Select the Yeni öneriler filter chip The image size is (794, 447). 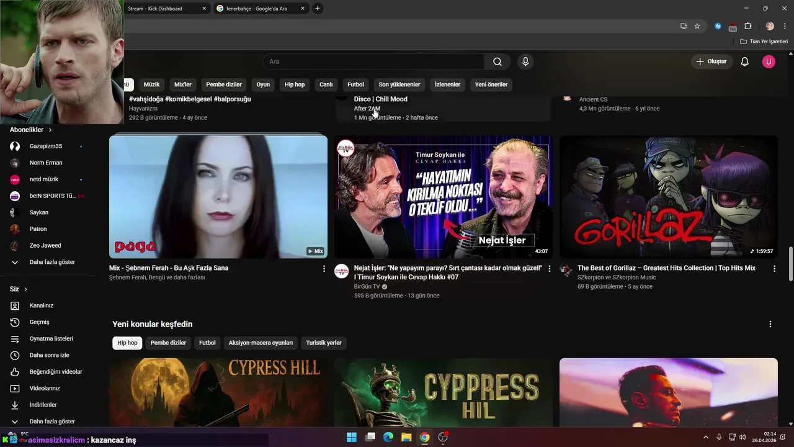(x=491, y=84)
